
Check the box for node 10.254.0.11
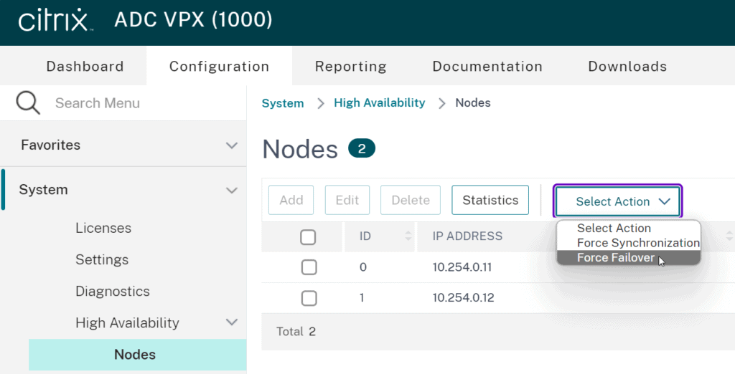tap(309, 267)
